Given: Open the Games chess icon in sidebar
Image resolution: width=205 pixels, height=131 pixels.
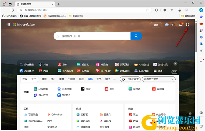Looking at the screenshot, I should point(201,31).
